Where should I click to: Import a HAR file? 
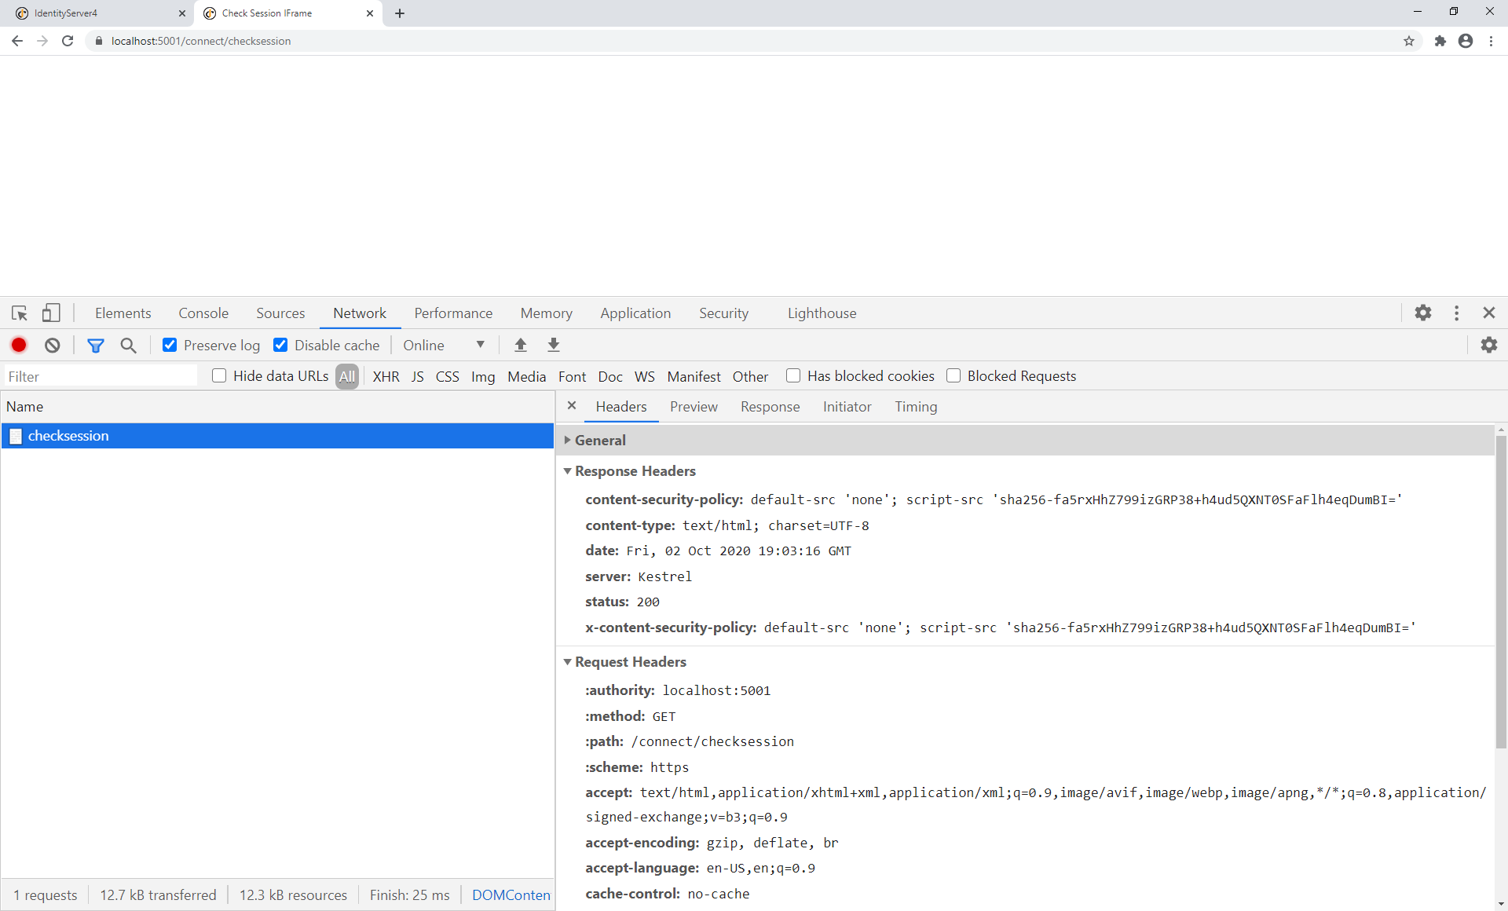520,345
